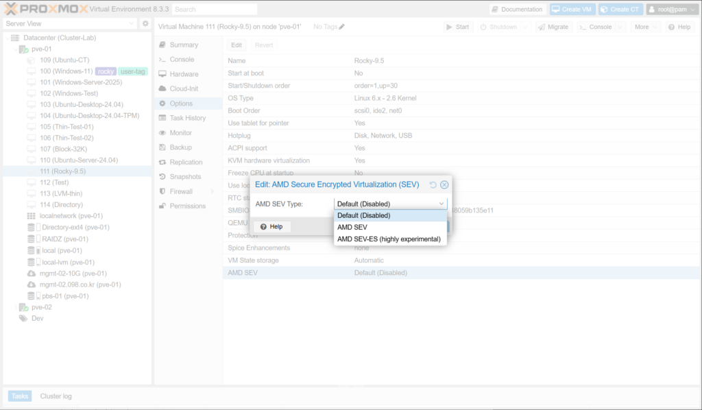This screenshot has height=410, width=702.
Task: Click the Help button in the SEV dialog
Action: [271, 226]
